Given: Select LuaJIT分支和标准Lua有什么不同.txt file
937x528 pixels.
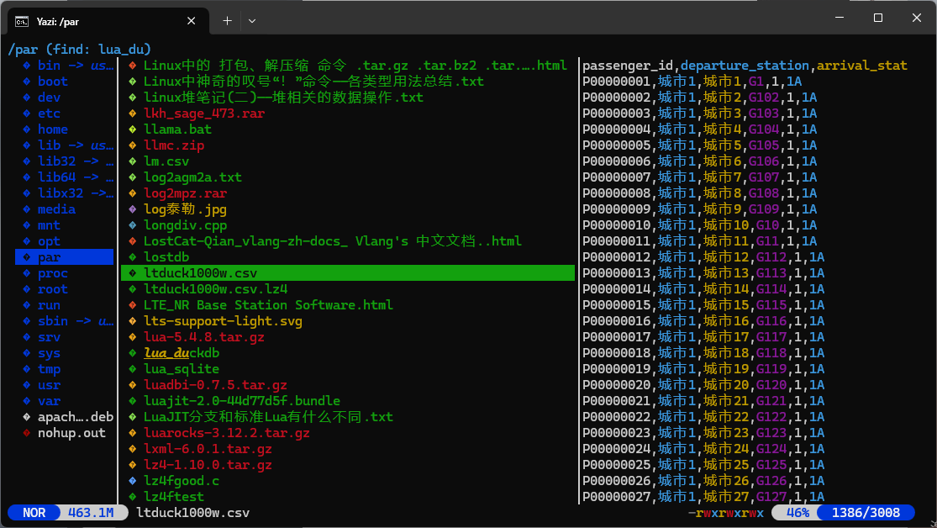Looking at the screenshot, I should (x=348, y=417).
